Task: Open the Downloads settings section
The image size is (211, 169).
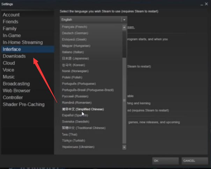Action: (28, 56)
